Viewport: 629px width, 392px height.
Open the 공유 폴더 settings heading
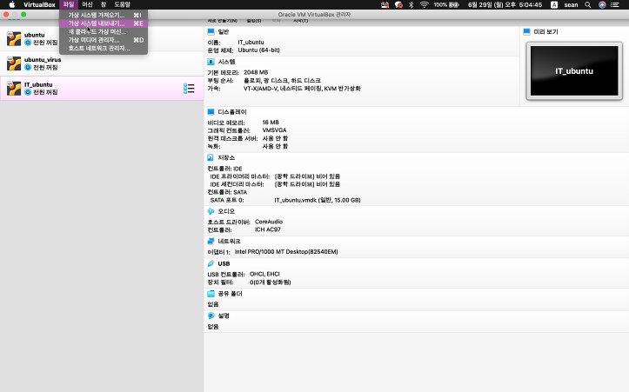pos(230,294)
